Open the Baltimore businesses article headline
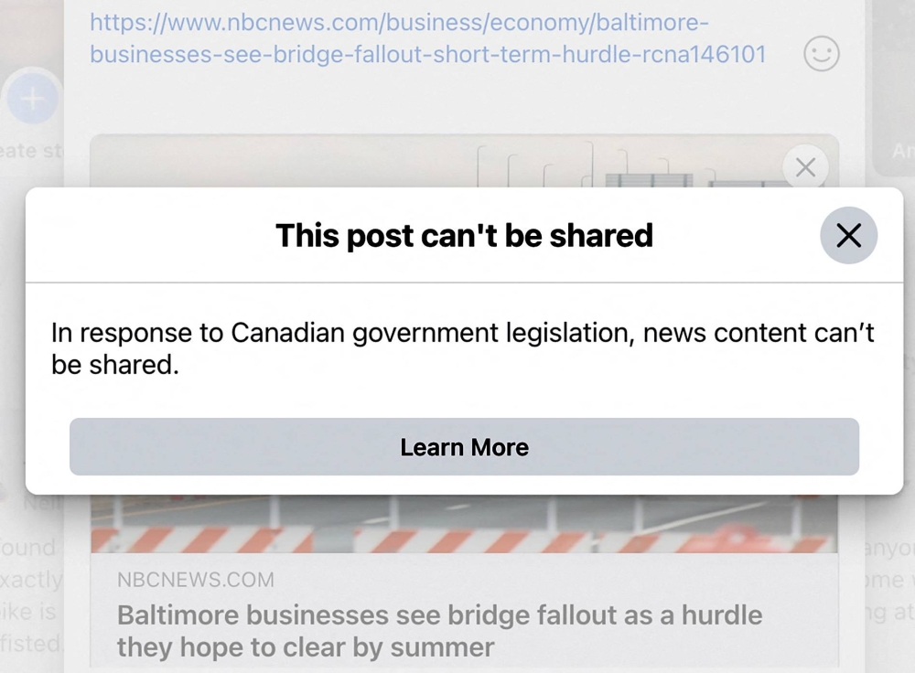 (439, 631)
